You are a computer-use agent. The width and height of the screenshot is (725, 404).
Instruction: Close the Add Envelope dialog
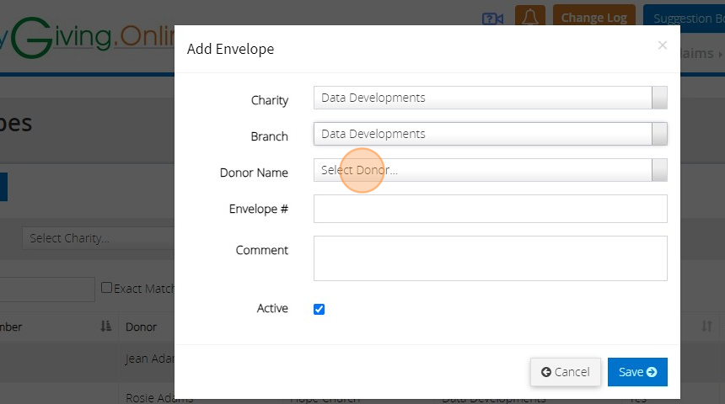point(663,45)
